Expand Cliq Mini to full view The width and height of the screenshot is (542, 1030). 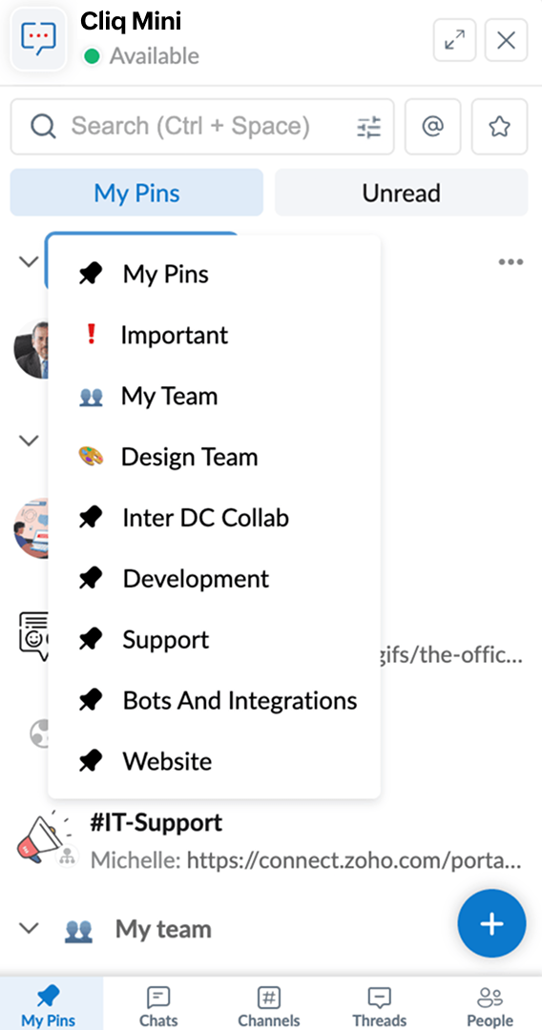click(x=454, y=41)
